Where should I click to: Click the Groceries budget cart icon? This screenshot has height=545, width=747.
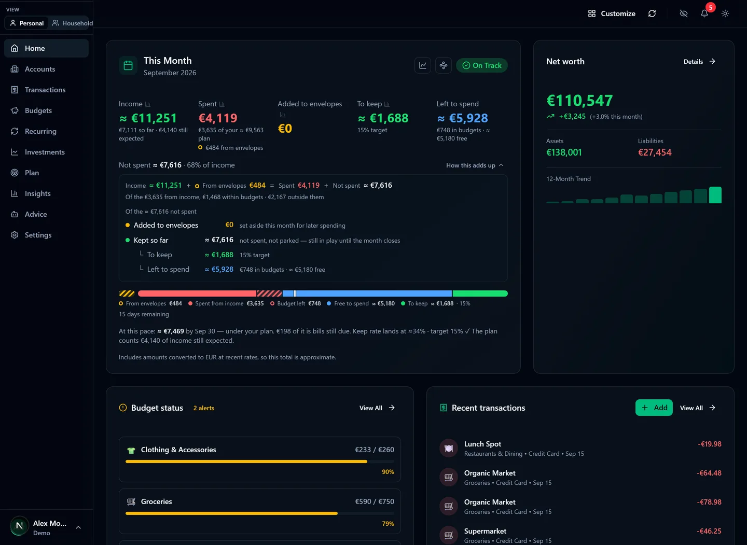coord(131,502)
